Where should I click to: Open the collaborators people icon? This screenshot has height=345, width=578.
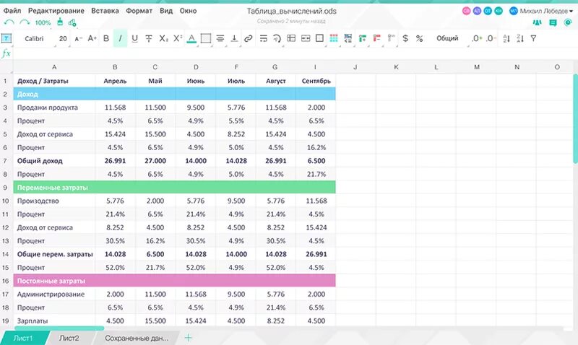click(x=537, y=22)
